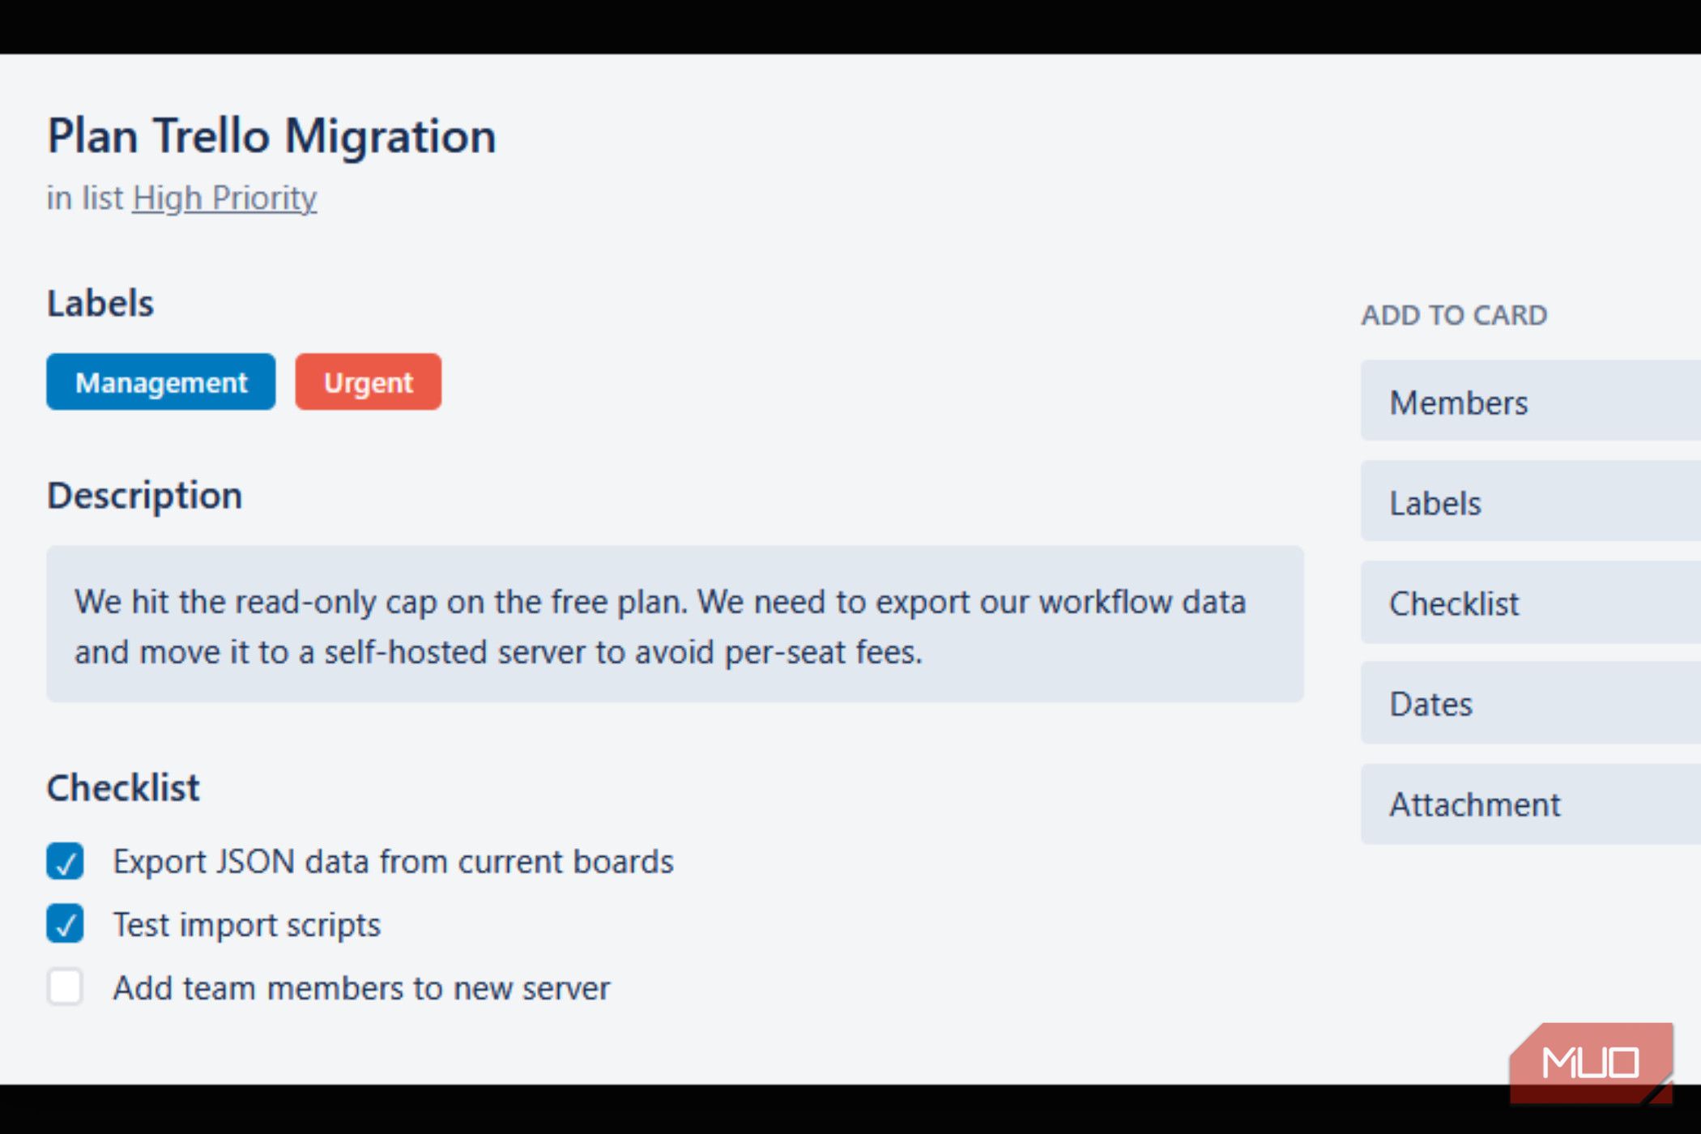The width and height of the screenshot is (1701, 1134).
Task: Open the High Priority list link
Action: tap(224, 198)
